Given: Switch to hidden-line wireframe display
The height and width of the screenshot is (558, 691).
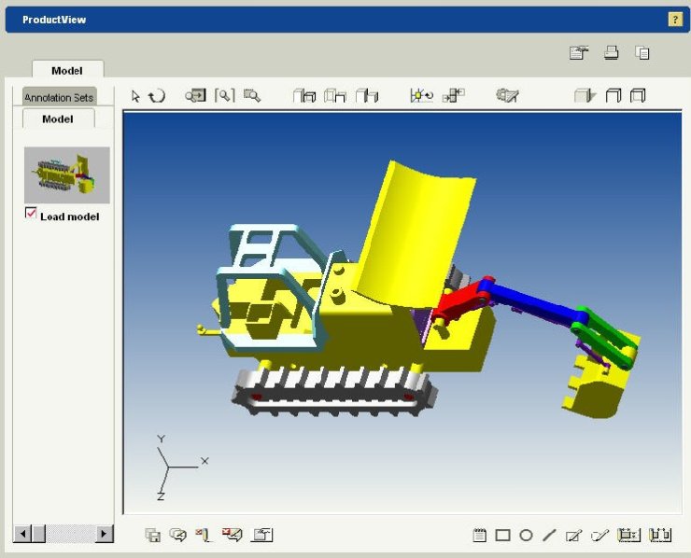Looking at the screenshot, I should [613, 95].
